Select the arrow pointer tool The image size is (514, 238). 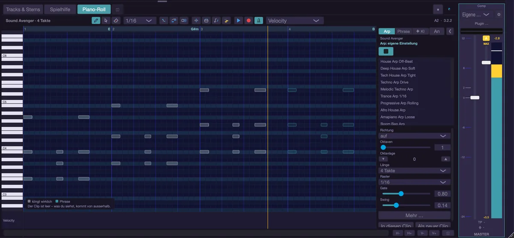[x=106, y=21]
